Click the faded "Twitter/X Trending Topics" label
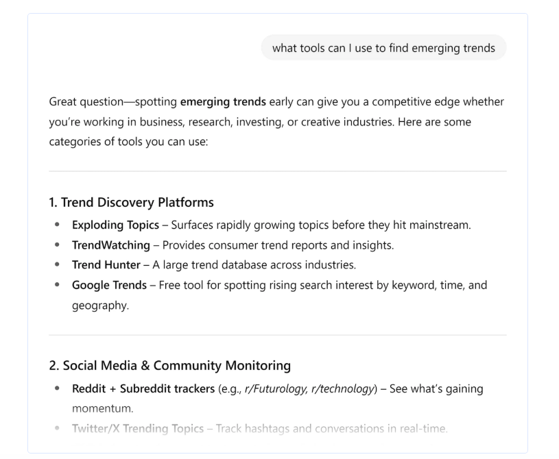559x459 pixels. 138,430
